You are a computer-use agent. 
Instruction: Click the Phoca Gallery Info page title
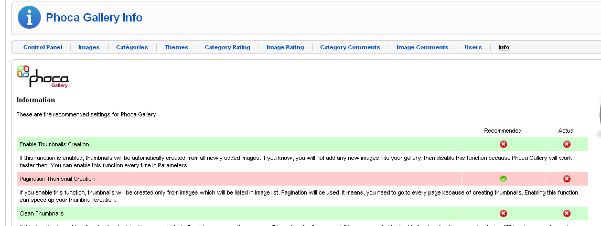(94, 17)
